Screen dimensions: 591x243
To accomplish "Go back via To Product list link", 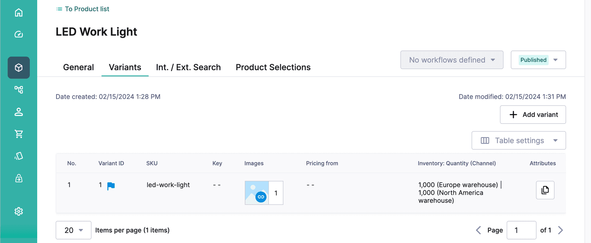I will tap(82, 9).
